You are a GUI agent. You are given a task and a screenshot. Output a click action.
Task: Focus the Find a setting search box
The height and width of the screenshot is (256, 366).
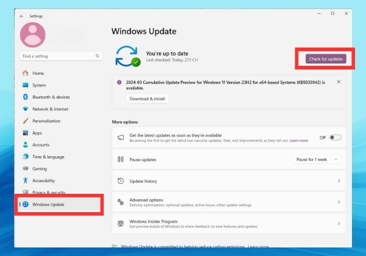(61, 56)
